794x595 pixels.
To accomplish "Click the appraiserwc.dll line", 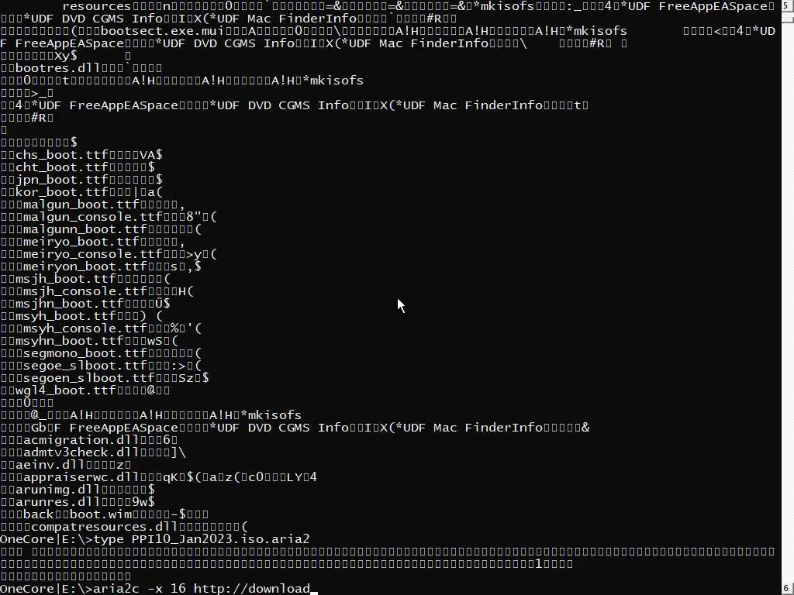I will 81,477.
